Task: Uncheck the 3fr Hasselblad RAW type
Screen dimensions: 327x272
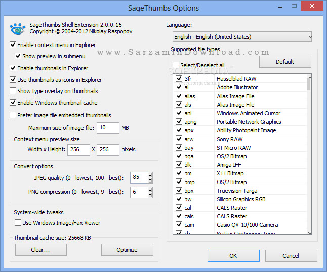Action: tap(179, 78)
